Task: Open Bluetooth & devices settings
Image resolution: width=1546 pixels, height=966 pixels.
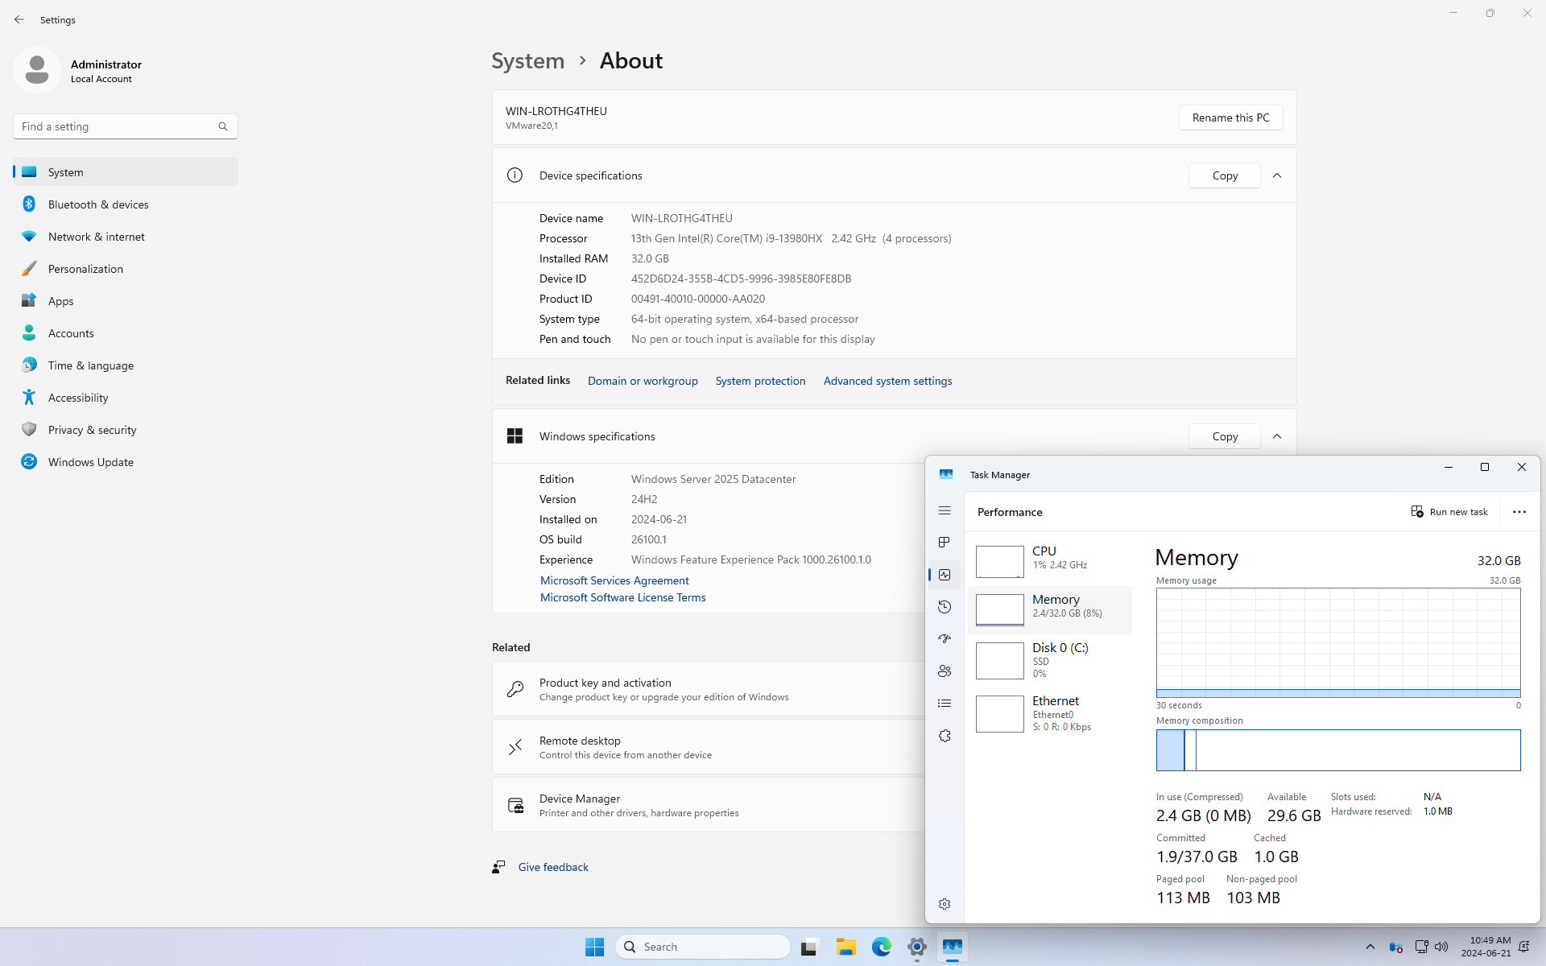Action: 126,204
